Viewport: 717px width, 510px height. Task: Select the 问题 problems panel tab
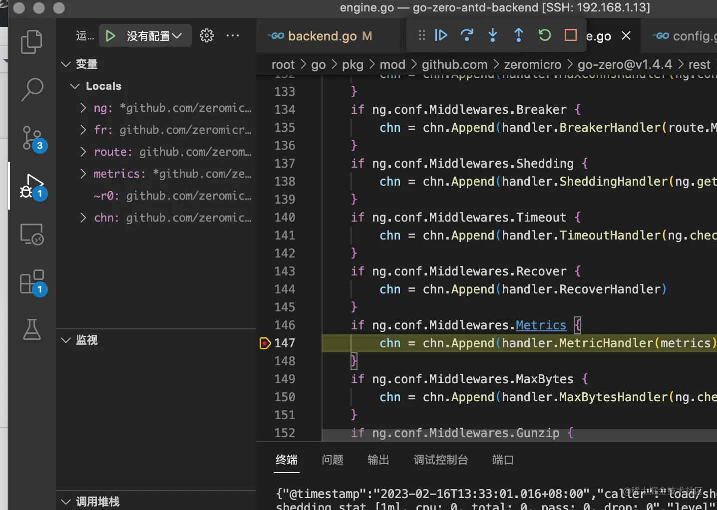coord(333,460)
